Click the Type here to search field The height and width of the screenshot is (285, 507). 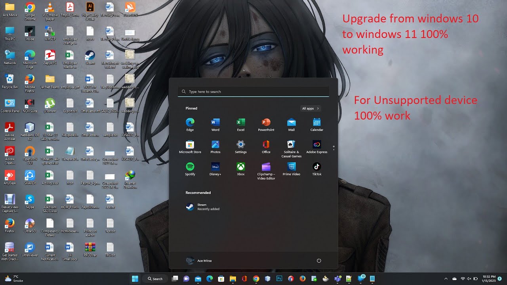(x=253, y=91)
